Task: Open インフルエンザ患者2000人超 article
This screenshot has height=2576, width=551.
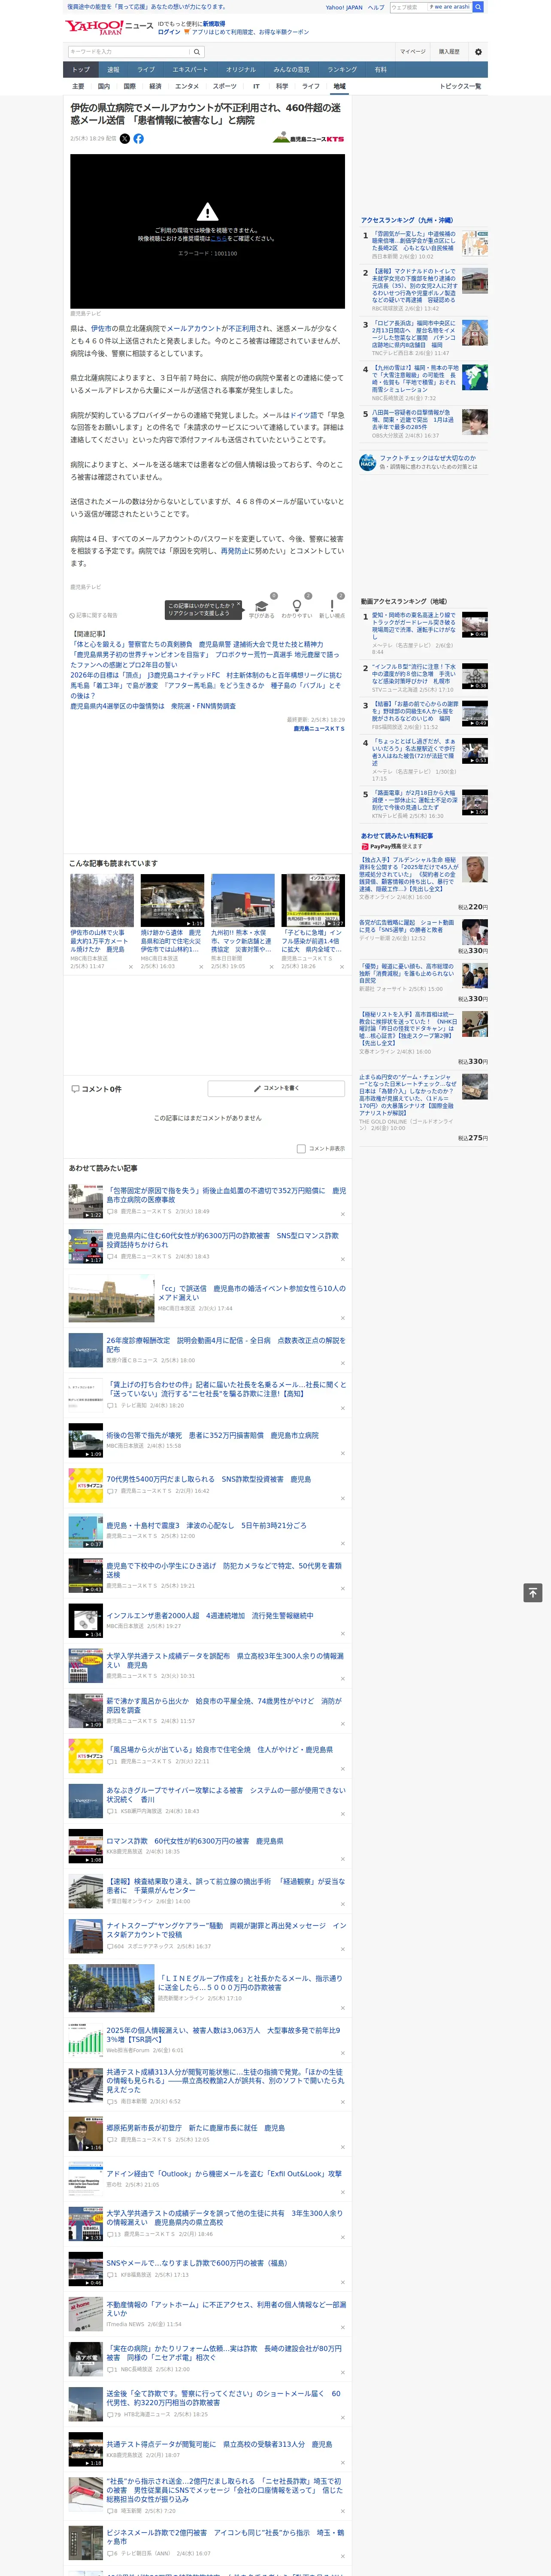Action: (x=210, y=1615)
